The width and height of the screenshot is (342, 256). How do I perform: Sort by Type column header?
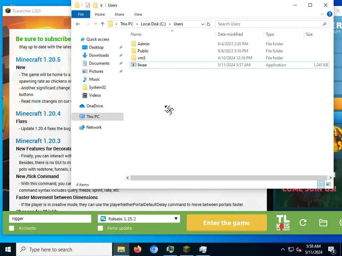[x=270, y=34]
